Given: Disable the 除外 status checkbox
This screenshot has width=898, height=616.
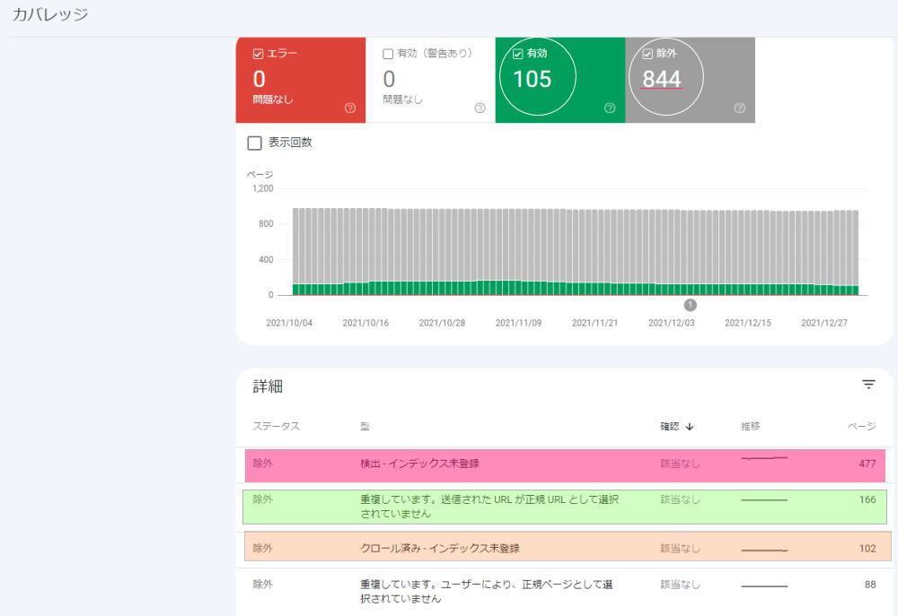Looking at the screenshot, I should coord(647,53).
